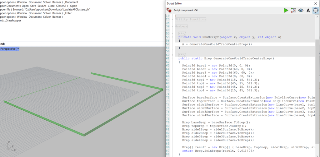Collapse the RunScript method fold marker

[x=172, y=37]
